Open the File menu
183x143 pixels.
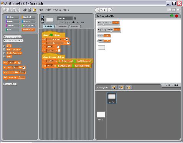(x=41, y=10)
